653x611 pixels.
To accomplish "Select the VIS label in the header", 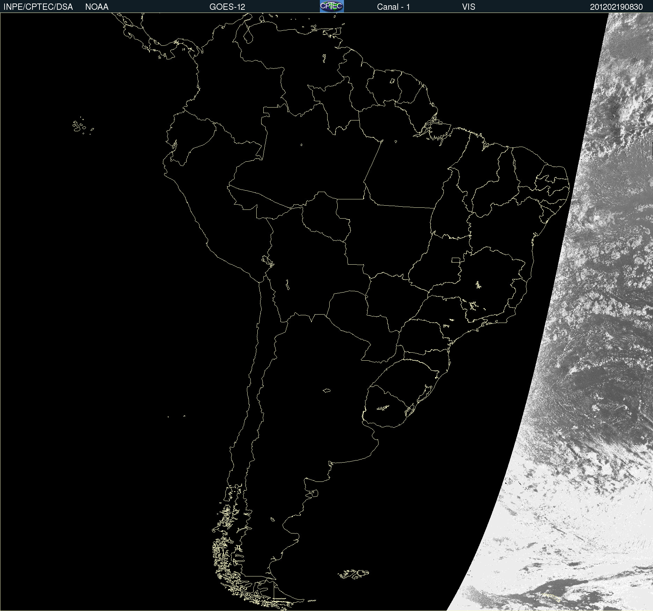I will point(469,7).
